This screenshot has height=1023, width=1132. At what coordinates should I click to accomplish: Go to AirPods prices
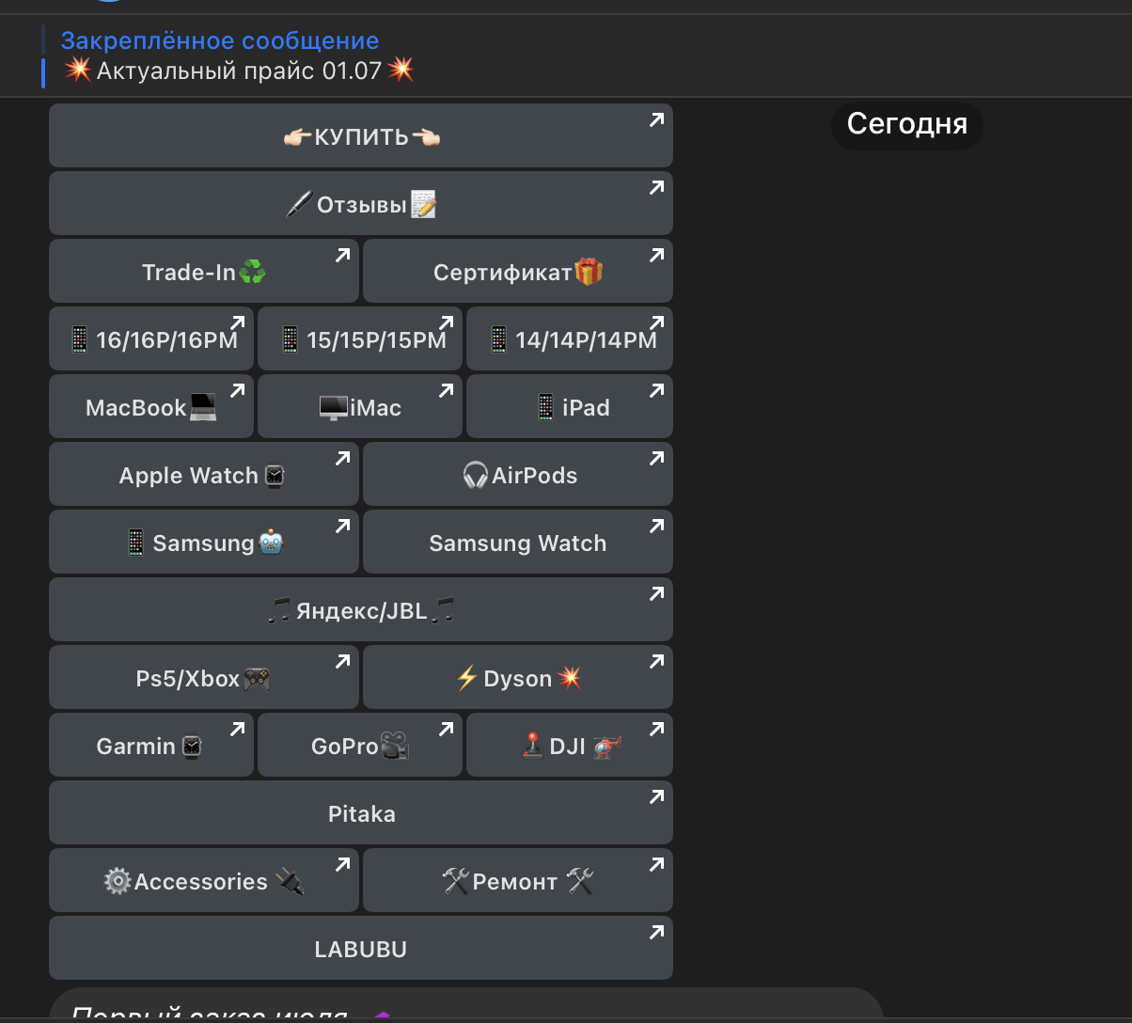coord(518,475)
